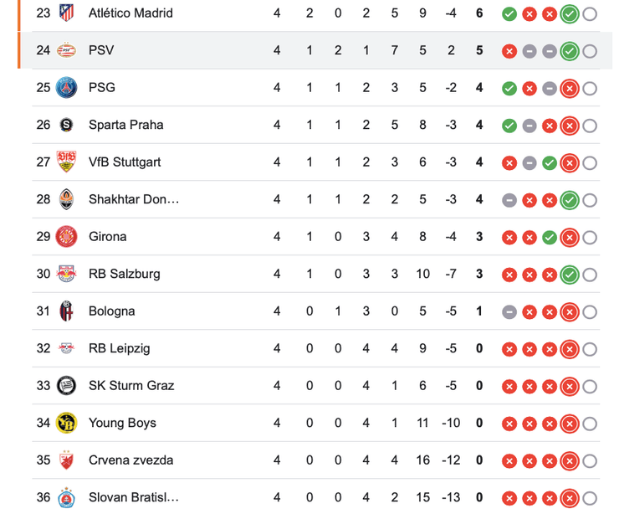Image resolution: width=619 pixels, height=519 pixels.
Task: Click the Bologna club crest
Action: 66,311
